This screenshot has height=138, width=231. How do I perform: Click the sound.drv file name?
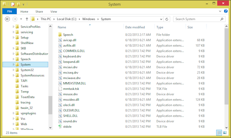[x=70, y=121]
